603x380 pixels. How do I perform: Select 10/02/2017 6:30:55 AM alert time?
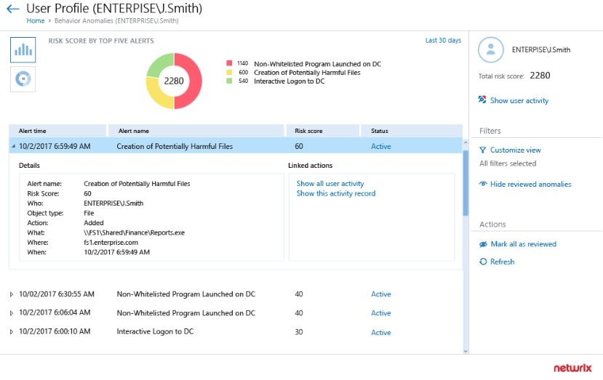(57, 294)
